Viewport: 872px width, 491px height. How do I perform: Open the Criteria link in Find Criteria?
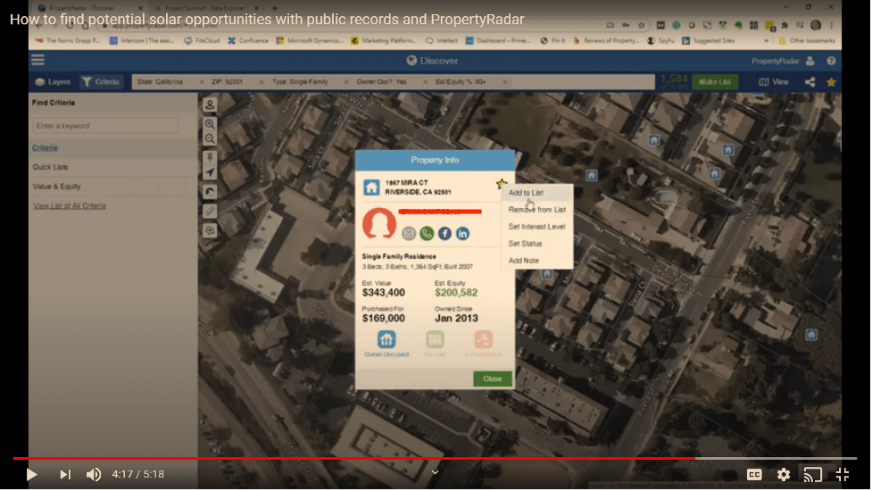coord(45,148)
